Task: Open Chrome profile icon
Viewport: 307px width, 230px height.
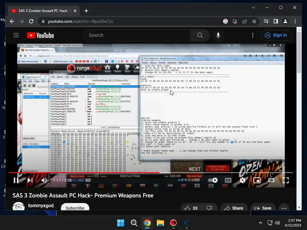Action: pos(285,21)
